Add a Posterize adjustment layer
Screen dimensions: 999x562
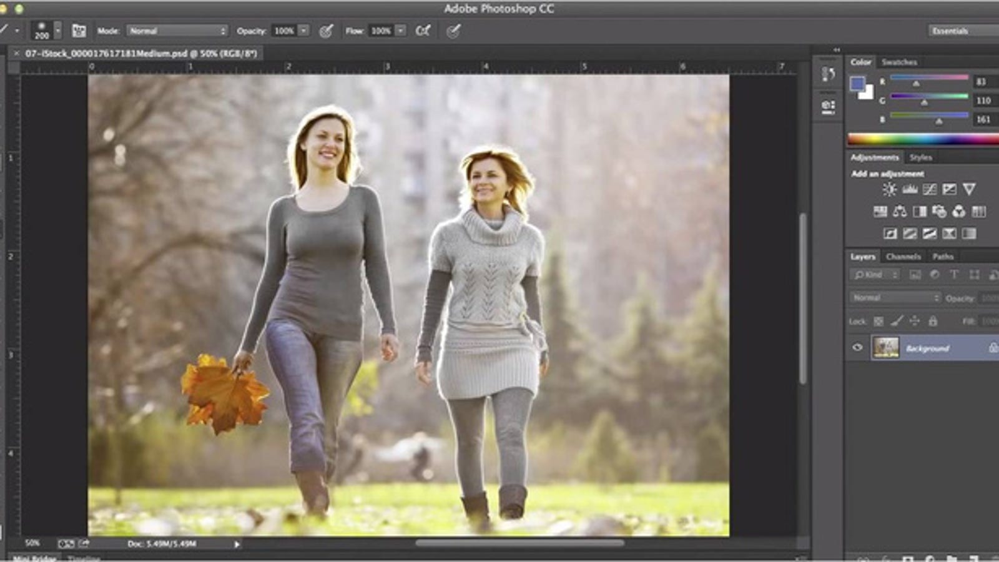910,234
